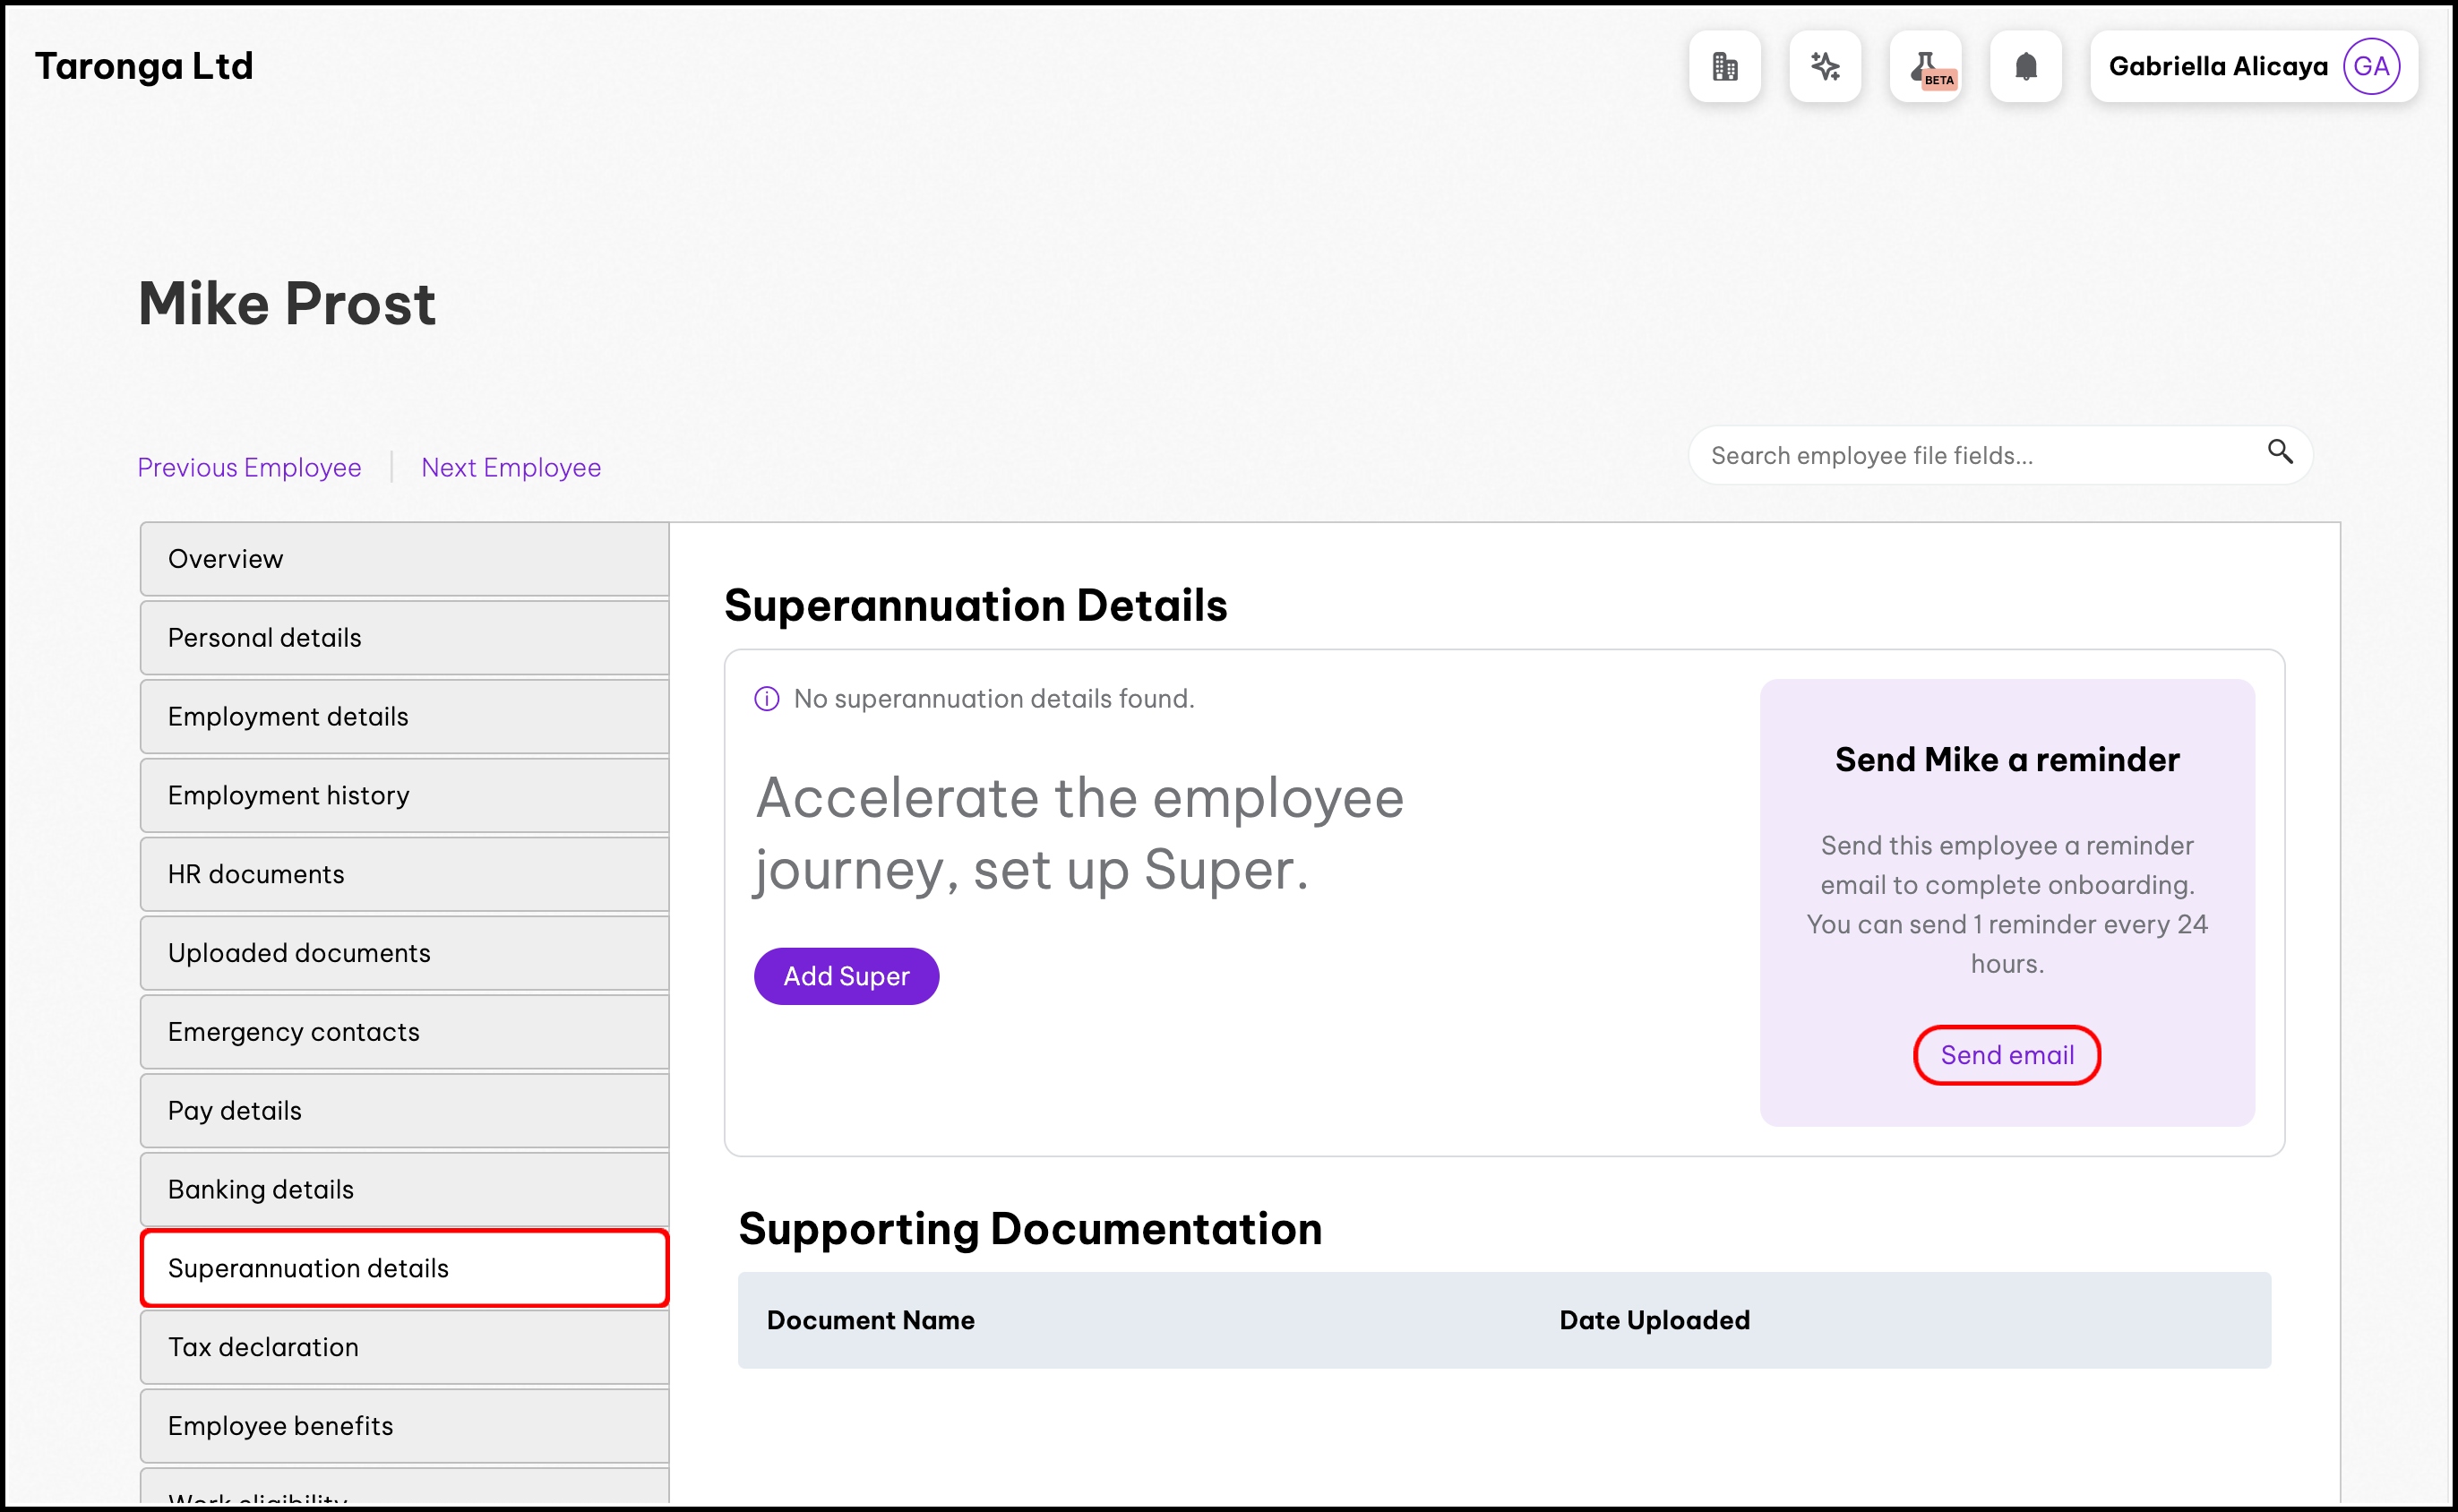Image resolution: width=2458 pixels, height=1512 pixels.
Task: Click the company building icon
Action: point(1724,67)
